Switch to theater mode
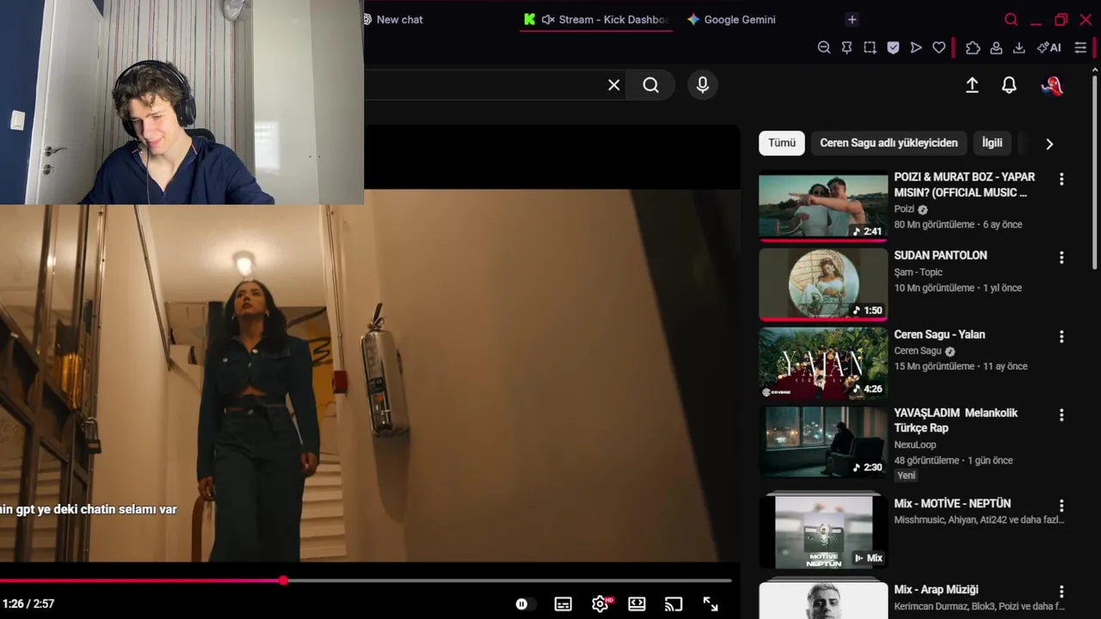The width and height of the screenshot is (1101, 619). (637, 604)
